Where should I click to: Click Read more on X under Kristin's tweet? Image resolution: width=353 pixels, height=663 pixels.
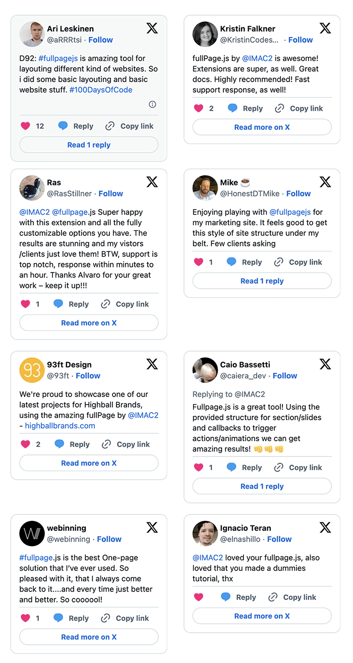click(262, 127)
